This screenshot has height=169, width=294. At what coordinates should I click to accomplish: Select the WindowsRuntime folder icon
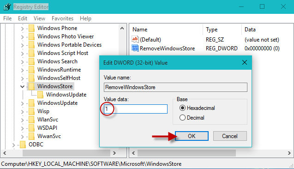[x=31, y=70]
